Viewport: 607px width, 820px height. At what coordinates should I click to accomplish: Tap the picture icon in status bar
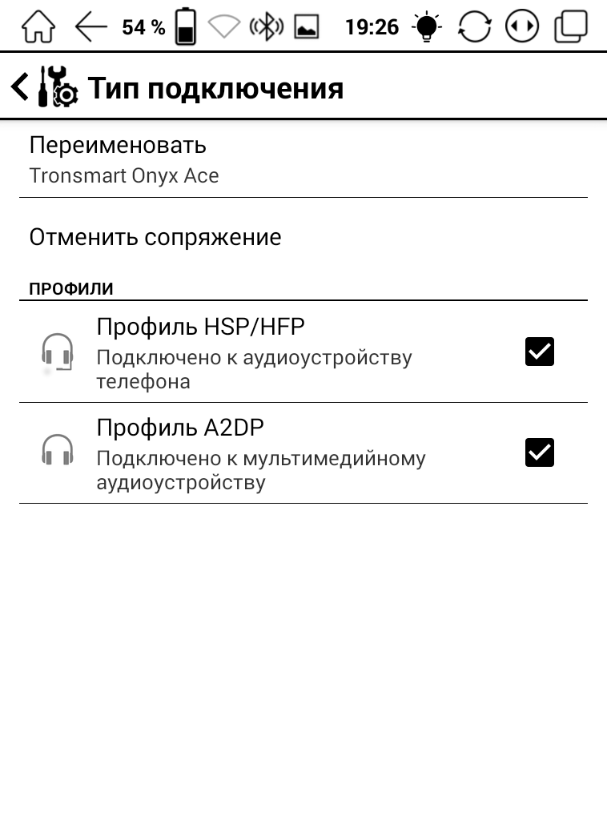point(307,28)
